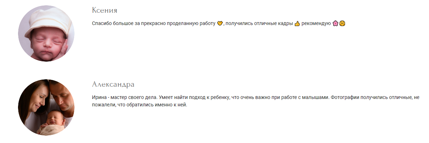Open Александра's family avatar photo
Screen dimensions: 429x143
pyautogui.click(x=46, y=107)
